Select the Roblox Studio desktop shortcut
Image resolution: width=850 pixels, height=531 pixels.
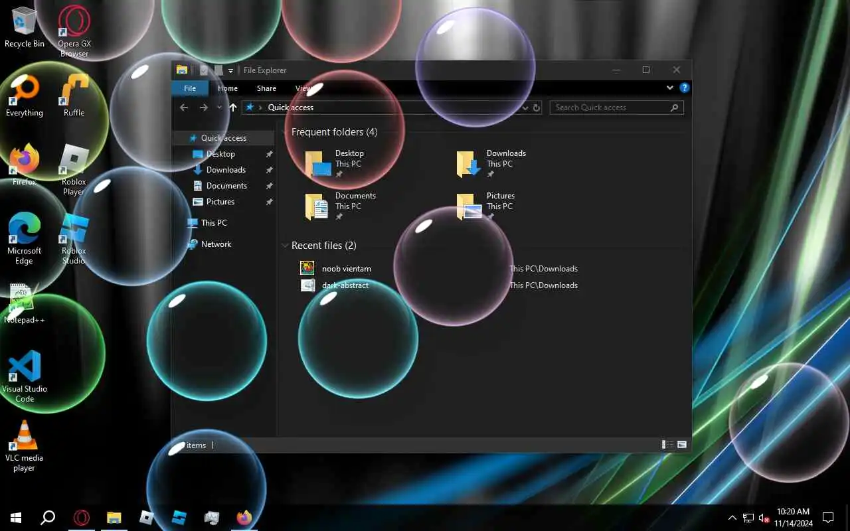coord(74,239)
